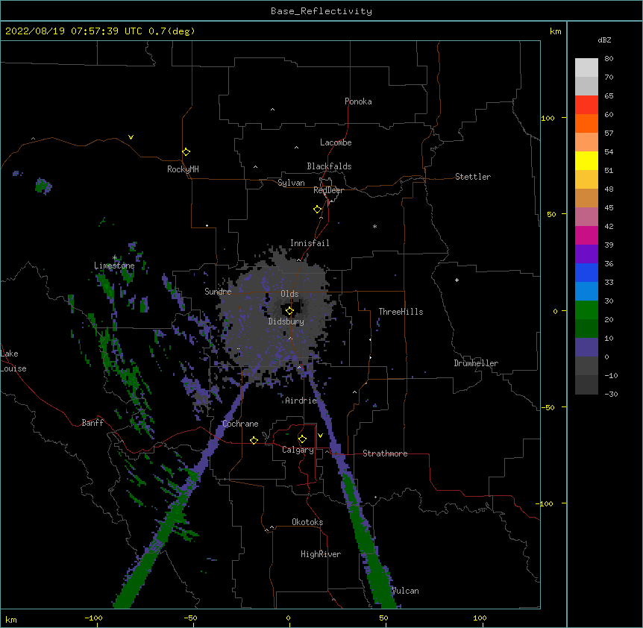Image resolution: width=643 pixels, height=628 pixels.
Task: Click the yellow diamond marker above the Calgary label
Action: [302, 439]
